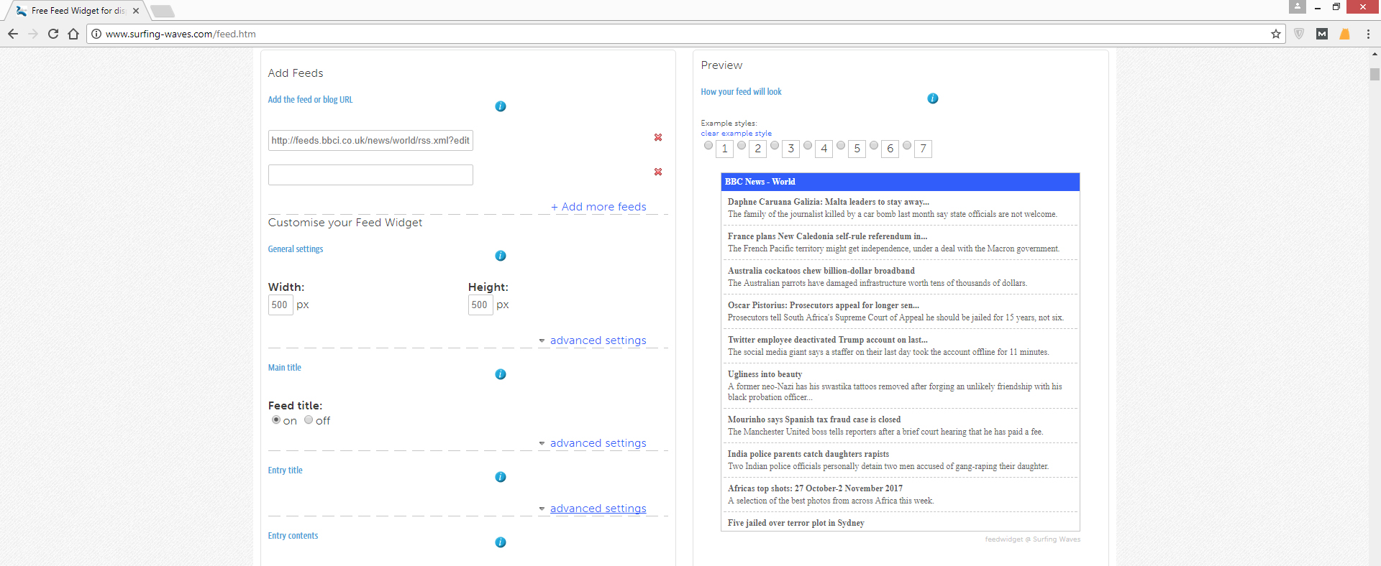Click the BBC News - World feed title
This screenshot has width=1381, height=566.
760,182
